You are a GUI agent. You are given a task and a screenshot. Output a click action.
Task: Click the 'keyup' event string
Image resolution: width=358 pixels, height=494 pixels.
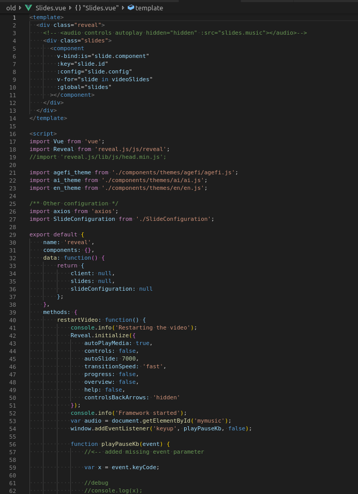pyautogui.click(x=165, y=428)
